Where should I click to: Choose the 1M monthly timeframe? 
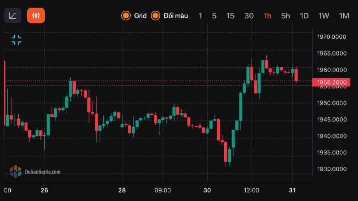(x=344, y=16)
